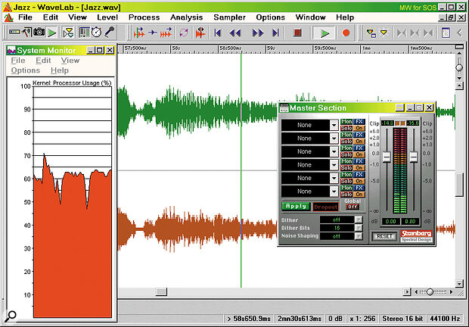
Task: Click the Dropout indicator button
Action: 326,207
